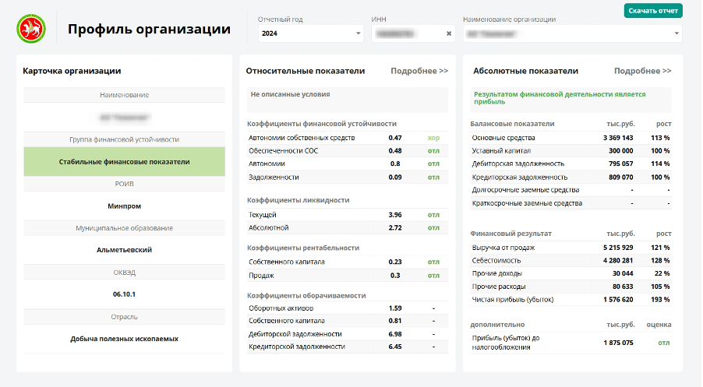The width and height of the screenshot is (703, 387).
Task: Click the Себестоимость value 4 280 281
Action: click(618, 261)
